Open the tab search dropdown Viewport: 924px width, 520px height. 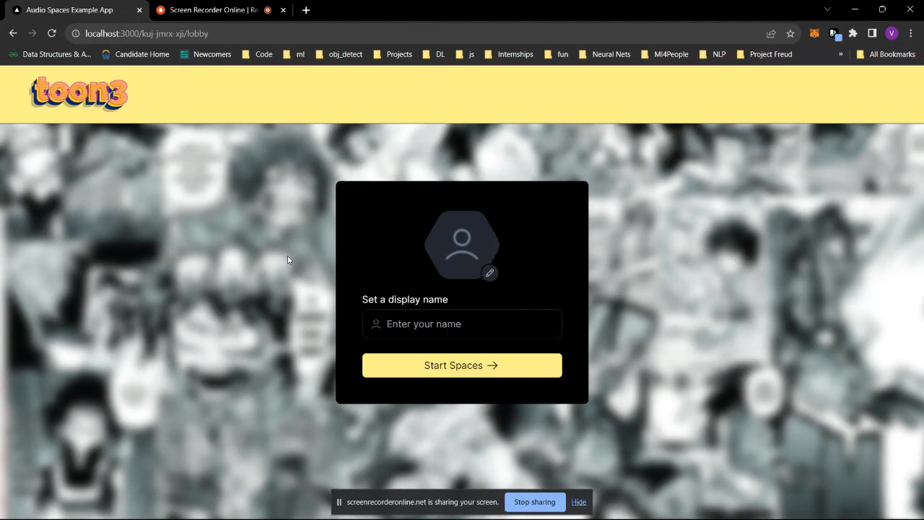(827, 9)
